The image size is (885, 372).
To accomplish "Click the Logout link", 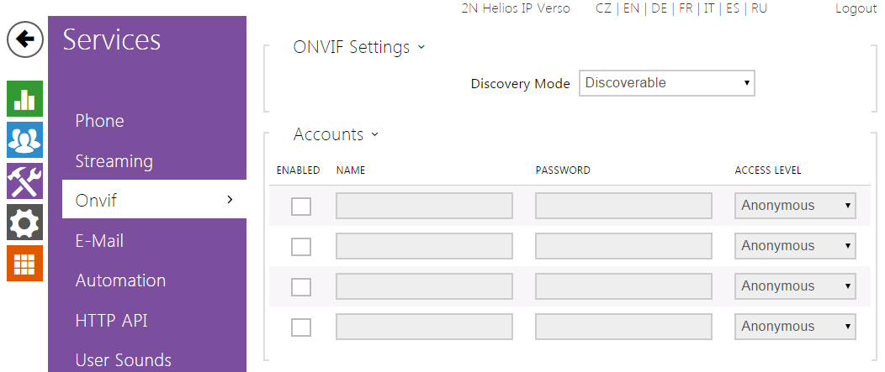I will coord(856,8).
